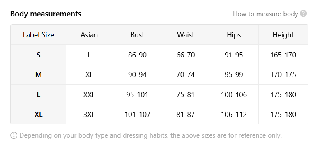Click the Waist column header
313x149 pixels.
185,35
